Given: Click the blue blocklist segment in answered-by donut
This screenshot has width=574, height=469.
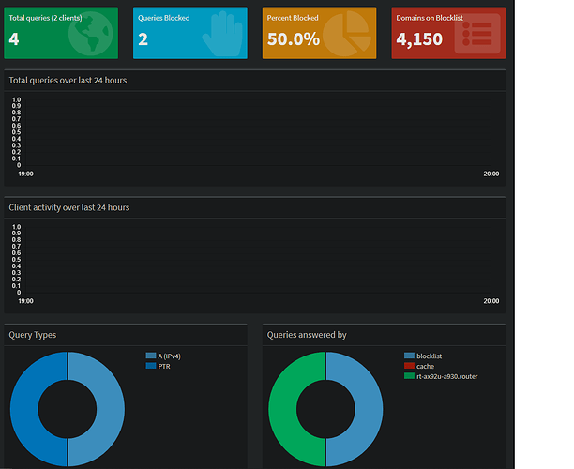Looking at the screenshot, I should click(367, 409).
